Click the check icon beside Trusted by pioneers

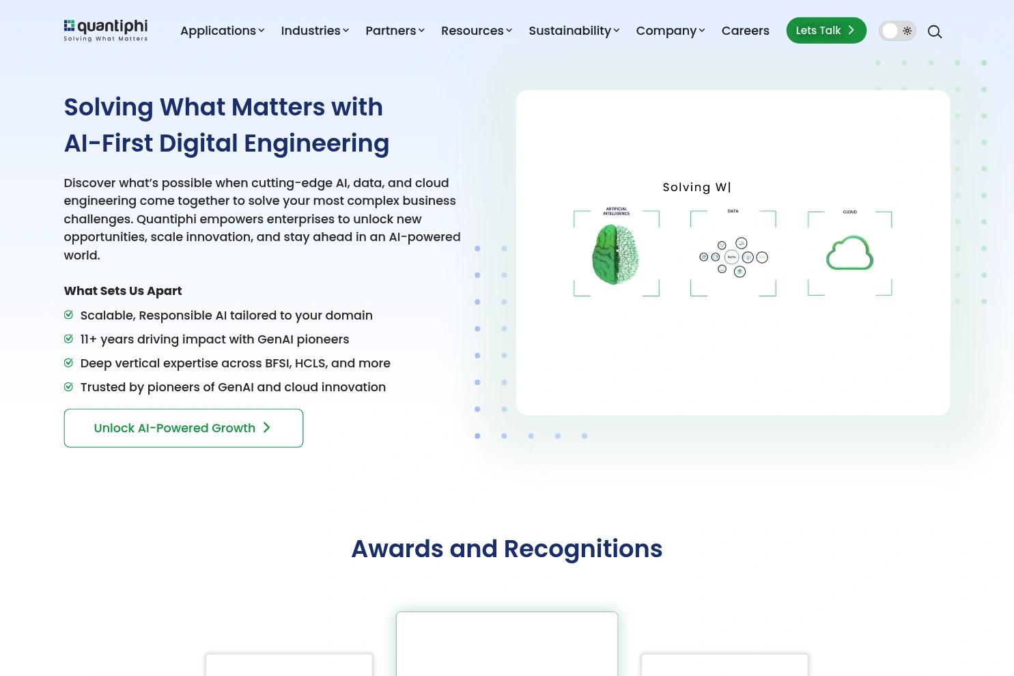[x=68, y=386]
